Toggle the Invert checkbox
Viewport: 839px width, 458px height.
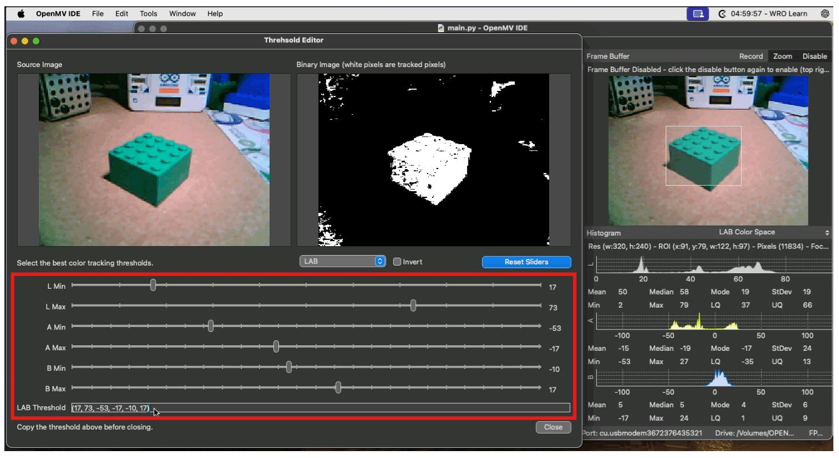tap(397, 262)
